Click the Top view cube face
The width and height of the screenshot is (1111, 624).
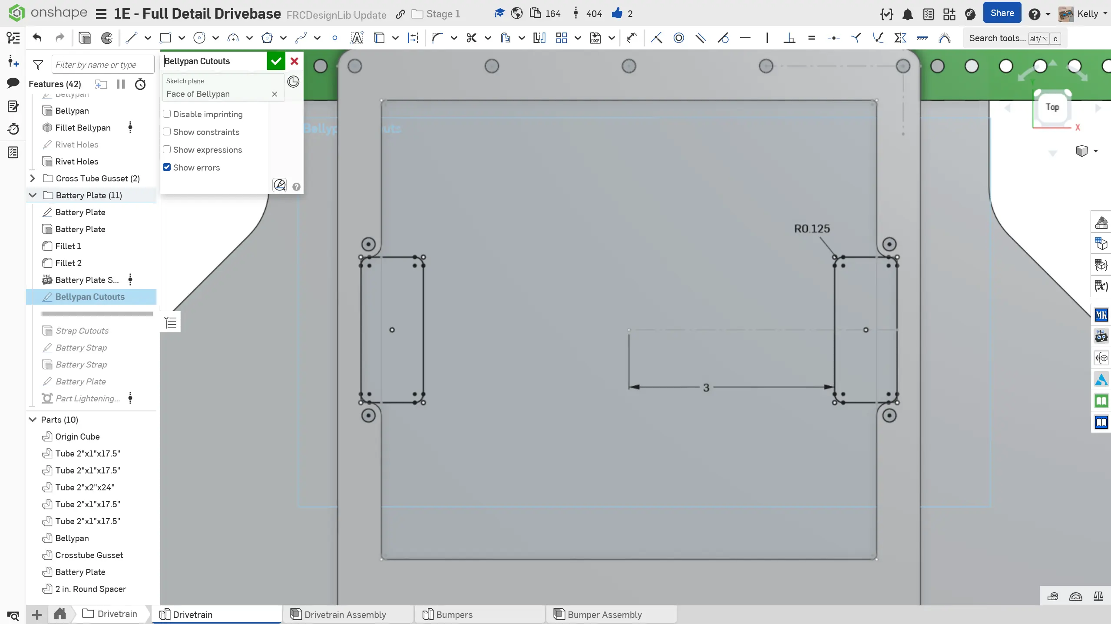(x=1052, y=107)
